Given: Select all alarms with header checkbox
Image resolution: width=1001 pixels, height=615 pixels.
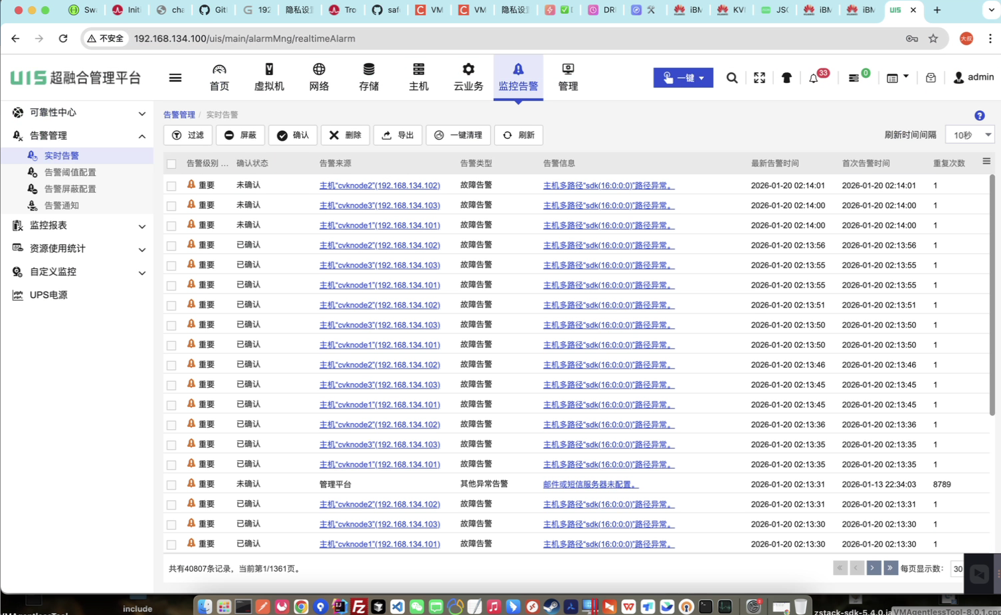Looking at the screenshot, I should tap(171, 163).
